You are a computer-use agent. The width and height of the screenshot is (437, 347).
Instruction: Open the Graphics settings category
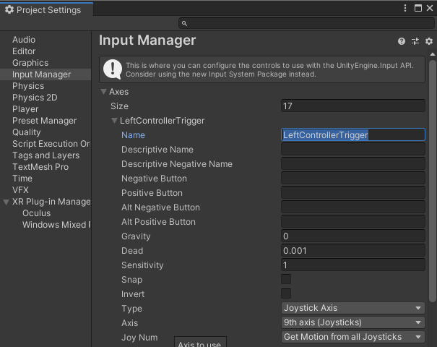pos(30,63)
